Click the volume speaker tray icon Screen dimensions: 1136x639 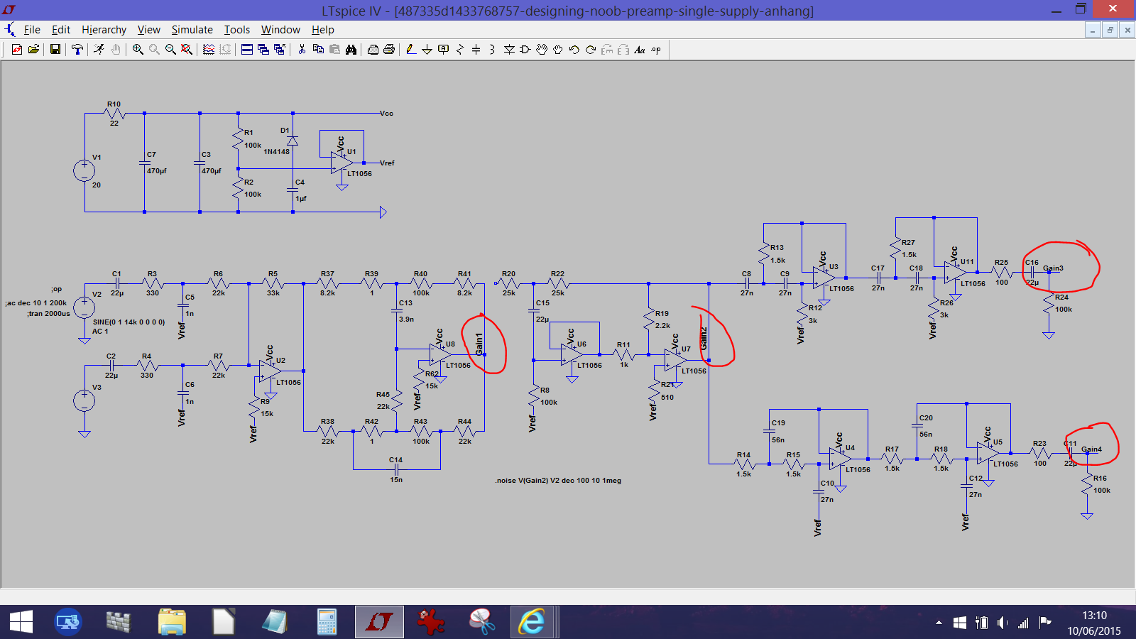tap(1002, 623)
